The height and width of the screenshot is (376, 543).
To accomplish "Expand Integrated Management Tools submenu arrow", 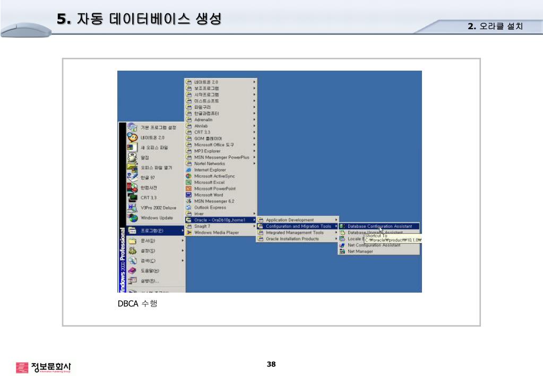I will (336, 233).
